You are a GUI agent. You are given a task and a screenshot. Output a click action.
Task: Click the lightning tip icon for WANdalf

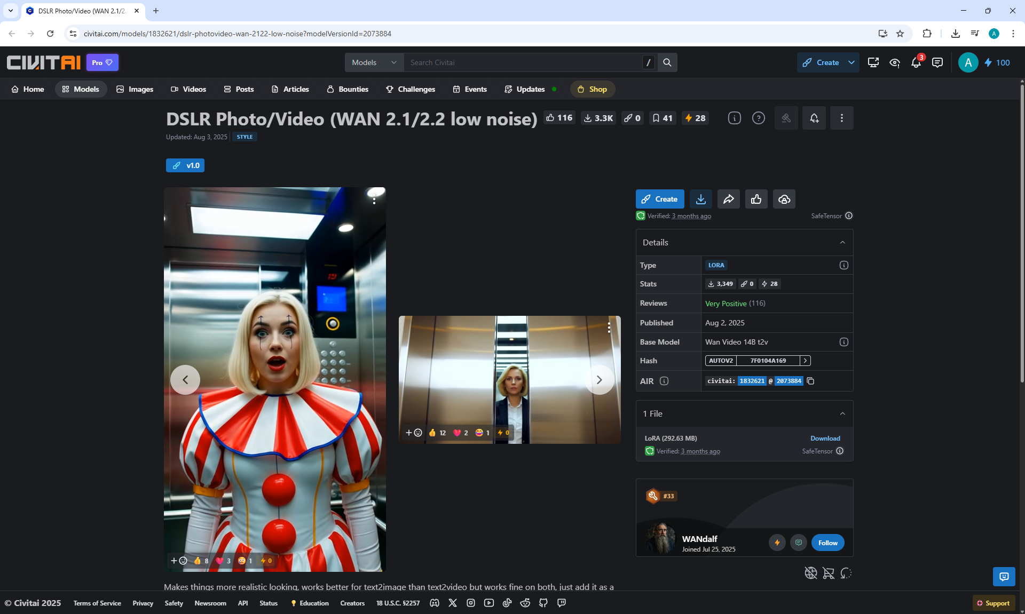pos(777,543)
